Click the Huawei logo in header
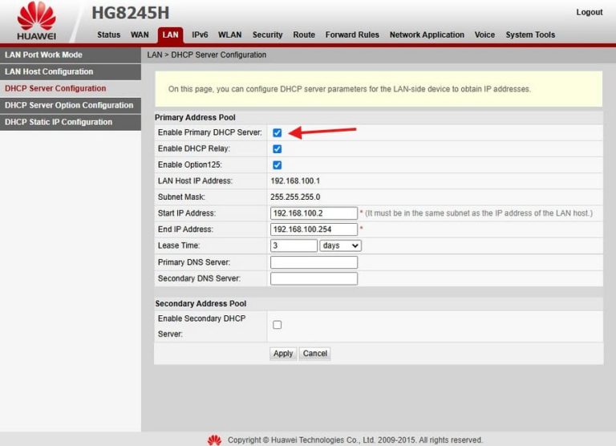This screenshot has width=616, height=446. pyautogui.click(x=36, y=21)
